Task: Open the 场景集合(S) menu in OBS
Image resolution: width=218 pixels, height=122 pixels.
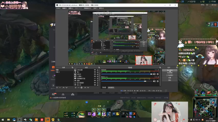Action: pos(87,8)
